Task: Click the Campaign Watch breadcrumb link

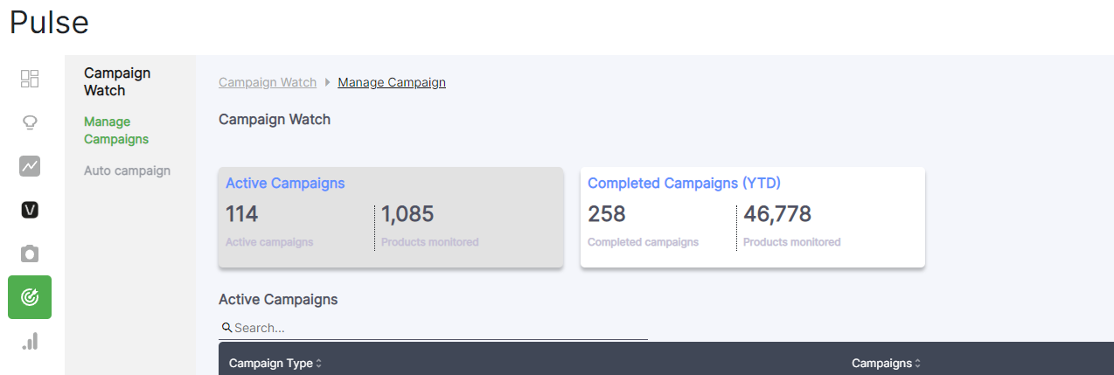Action: (x=268, y=82)
